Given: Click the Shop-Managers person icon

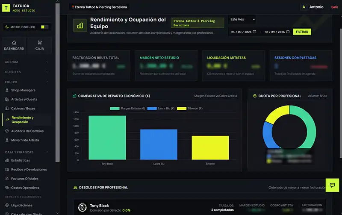Looking at the screenshot, I should [x=7, y=90].
